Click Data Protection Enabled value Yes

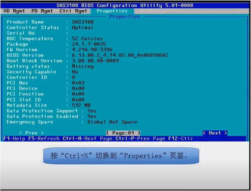(x=92, y=116)
